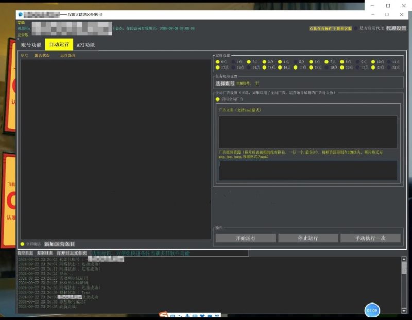Toggle the 是否启用代理 switch
412x320 pixels.
click(356, 29)
